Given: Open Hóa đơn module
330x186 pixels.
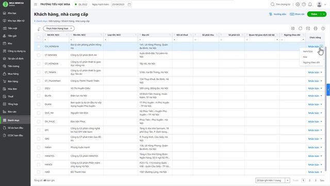Looking at the screenshot, I should click(12, 89).
